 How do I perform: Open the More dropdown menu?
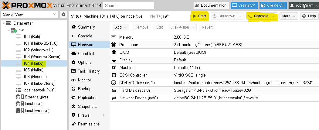(289, 16)
